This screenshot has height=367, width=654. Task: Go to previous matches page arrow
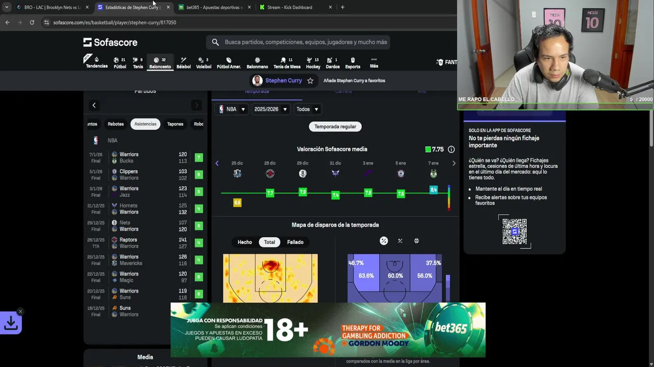[x=94, y=106]
